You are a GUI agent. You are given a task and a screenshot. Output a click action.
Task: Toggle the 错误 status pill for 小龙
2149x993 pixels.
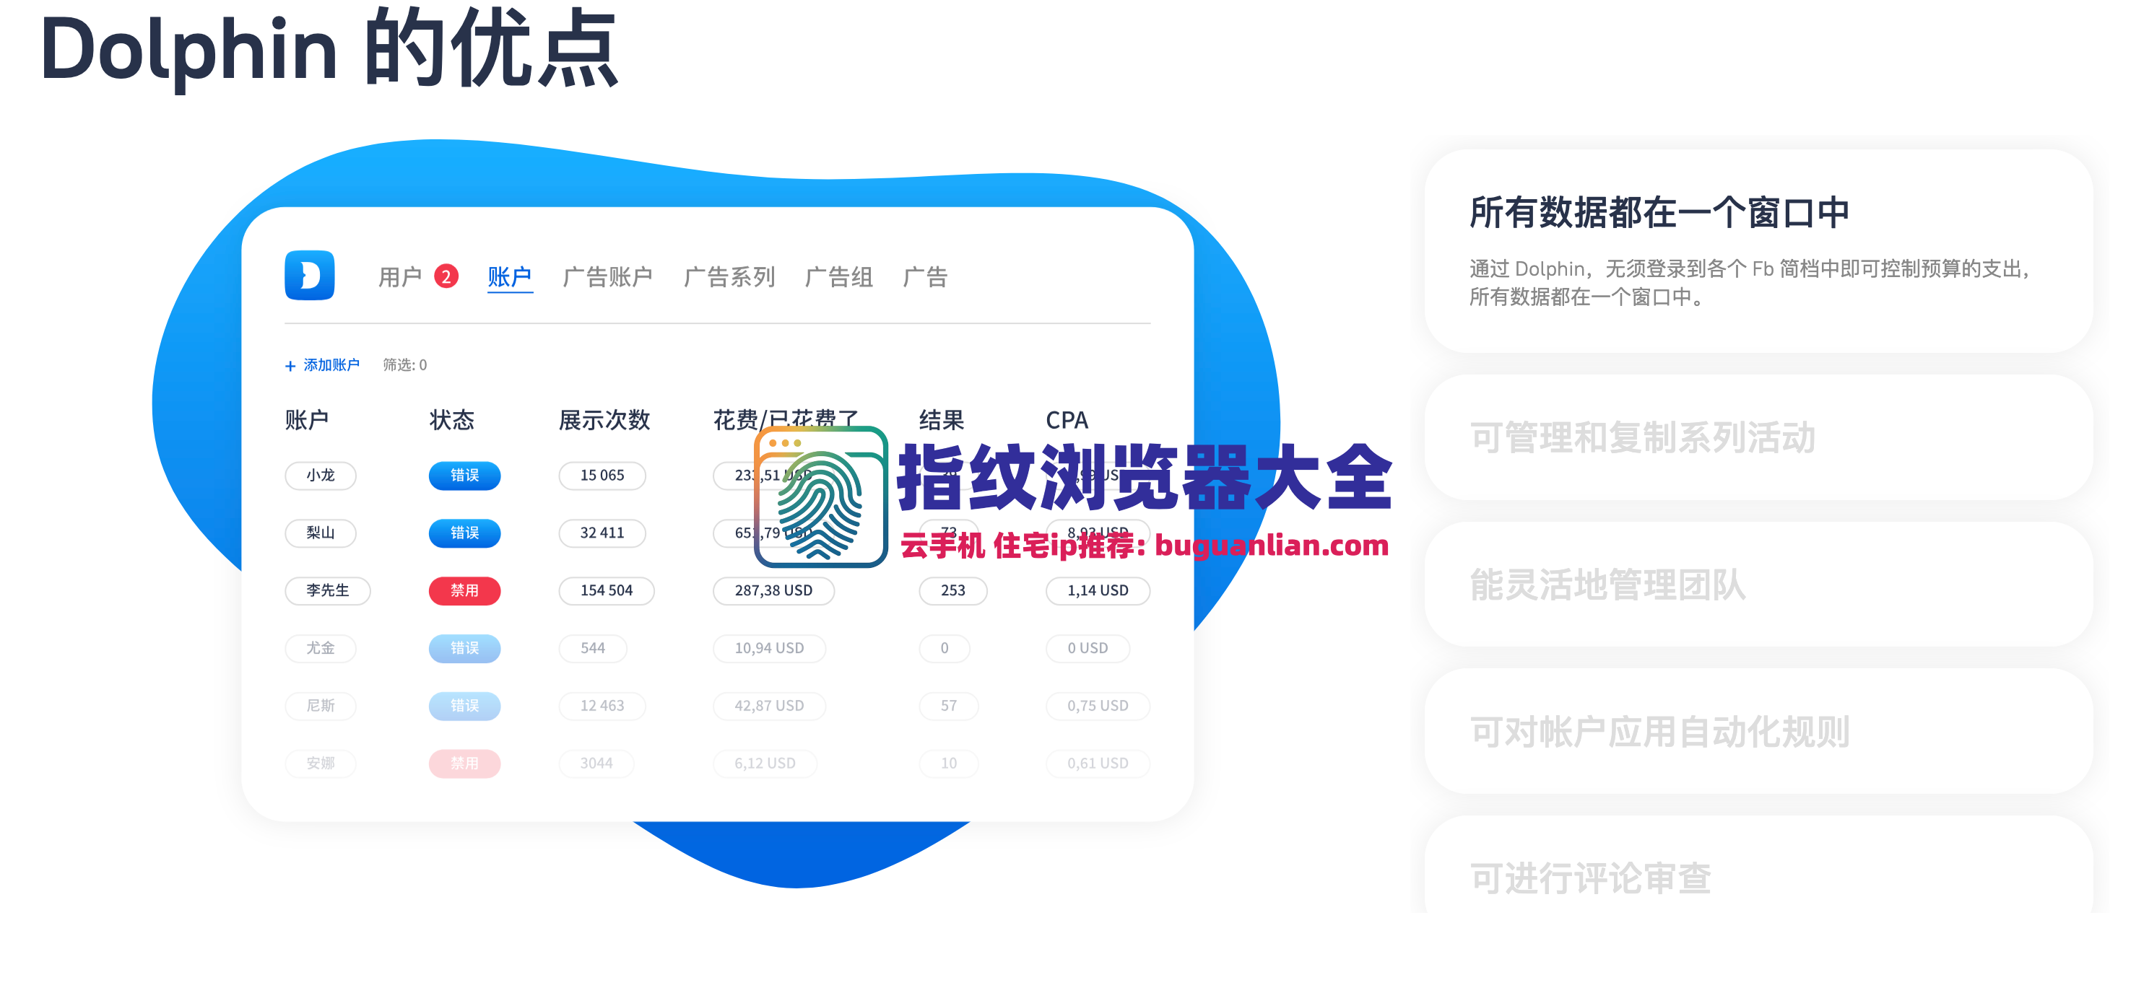tap(464, 476)
